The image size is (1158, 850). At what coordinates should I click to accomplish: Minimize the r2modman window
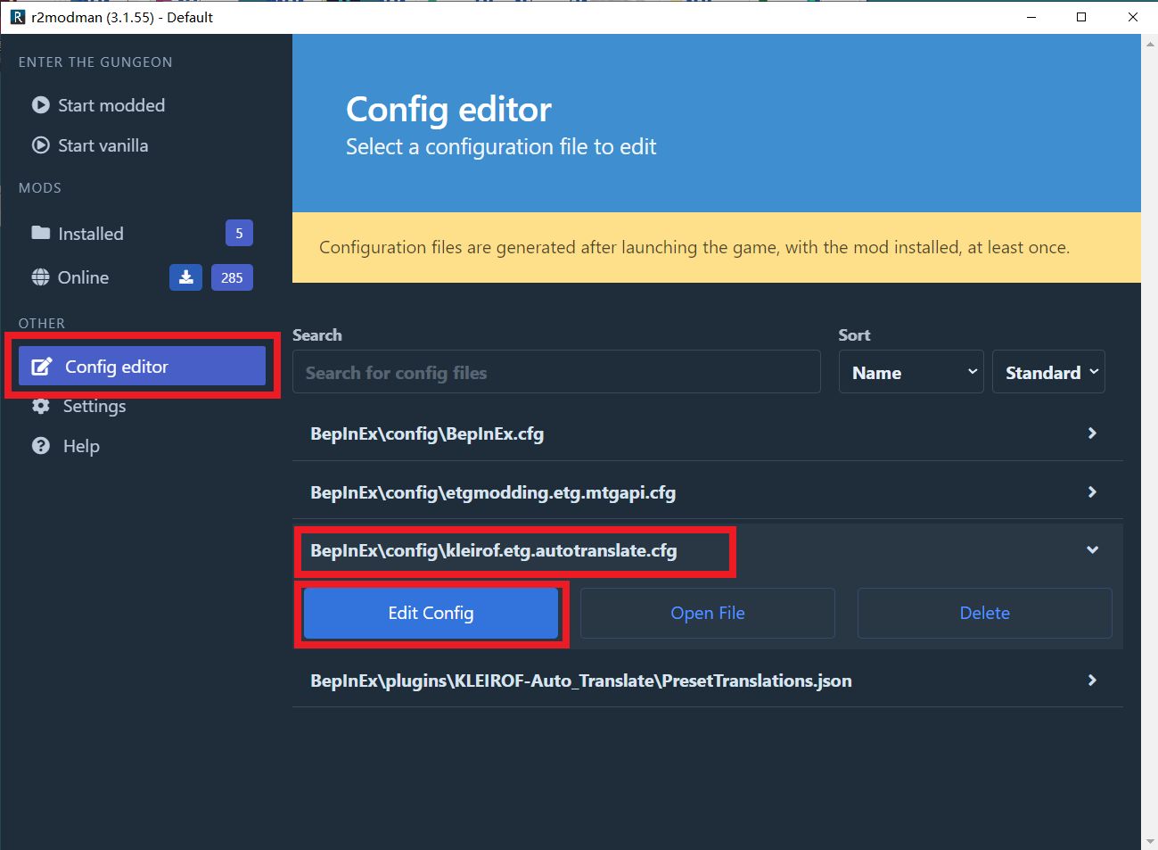pyautogui.click(x=1031, y=17)
